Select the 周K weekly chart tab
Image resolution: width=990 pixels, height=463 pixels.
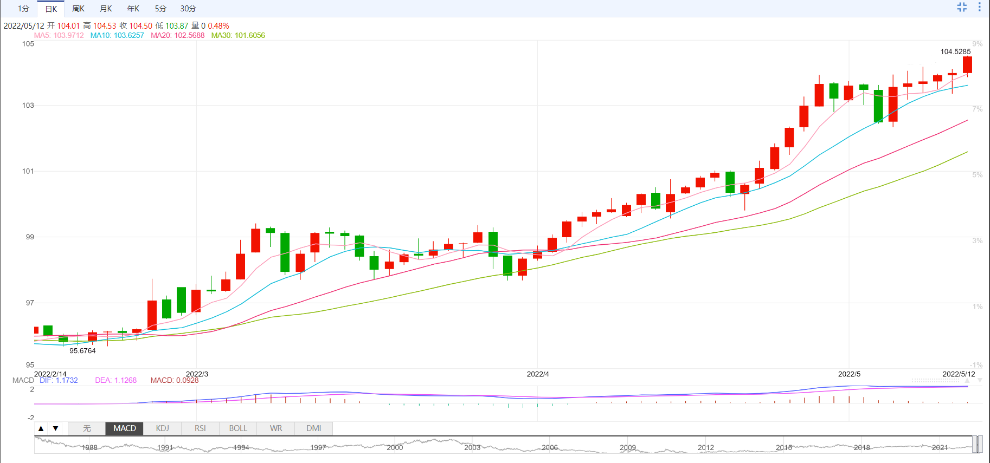pyautogui.click(x=78, y=9)
